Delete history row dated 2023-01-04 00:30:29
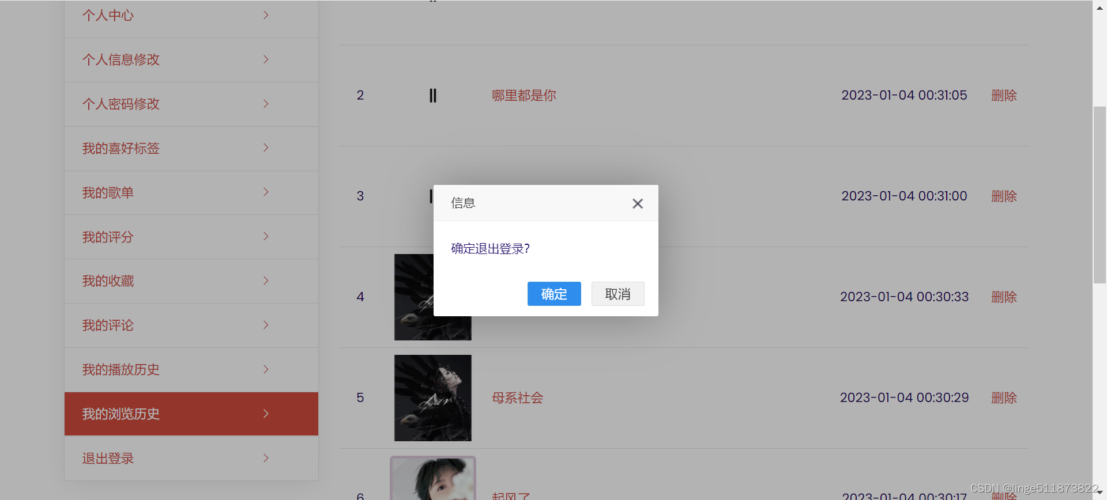 1004,398
